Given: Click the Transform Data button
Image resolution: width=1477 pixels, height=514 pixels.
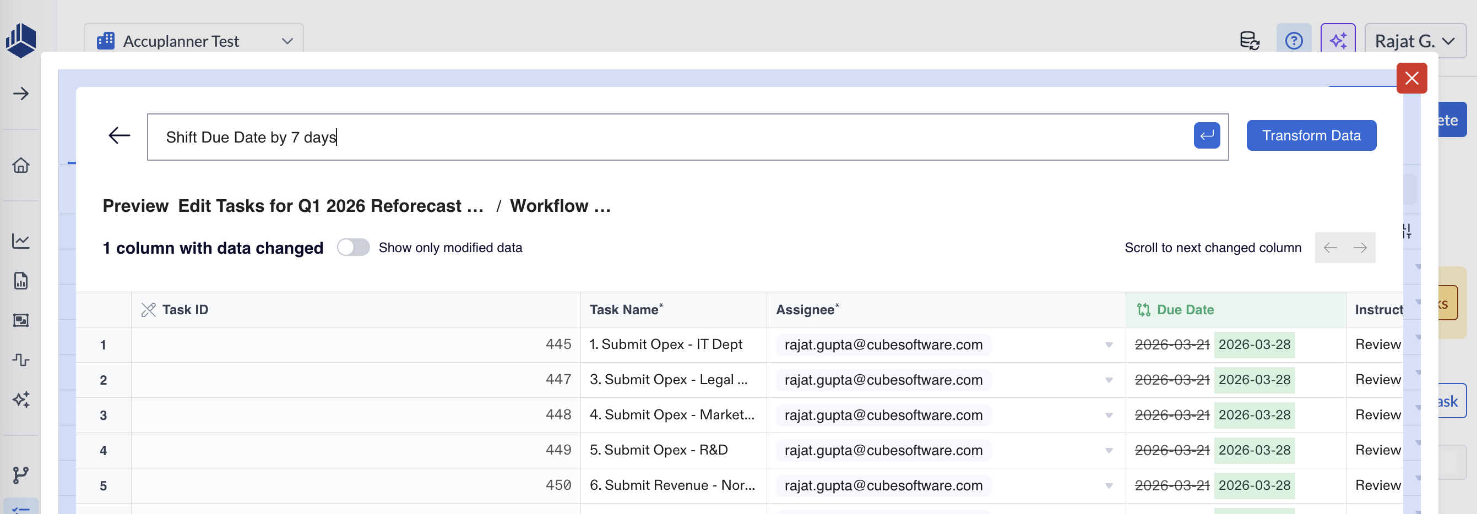Looking at the screenshot, I should (1311, 136).
